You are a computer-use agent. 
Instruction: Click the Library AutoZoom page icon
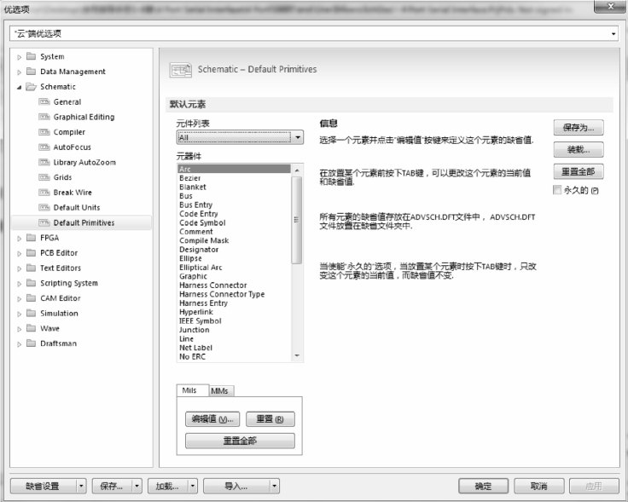tap(45, 163)
